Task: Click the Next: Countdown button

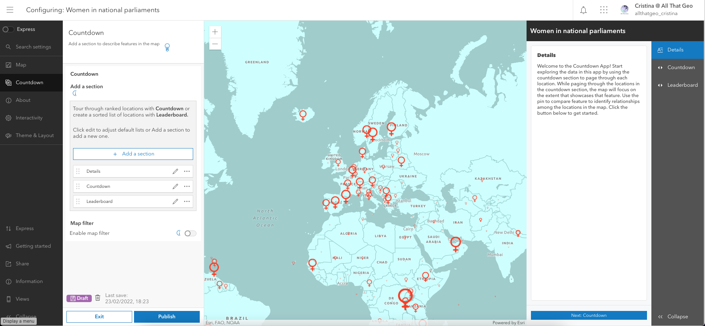Action: tap(589, 315)
